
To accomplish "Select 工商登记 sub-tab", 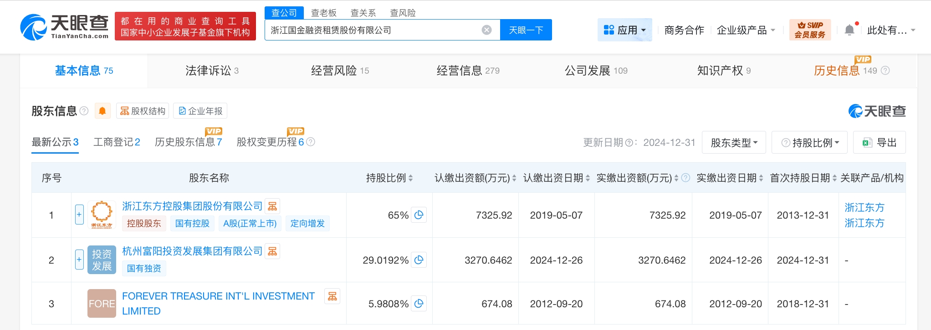I will [x=117, y=142].
